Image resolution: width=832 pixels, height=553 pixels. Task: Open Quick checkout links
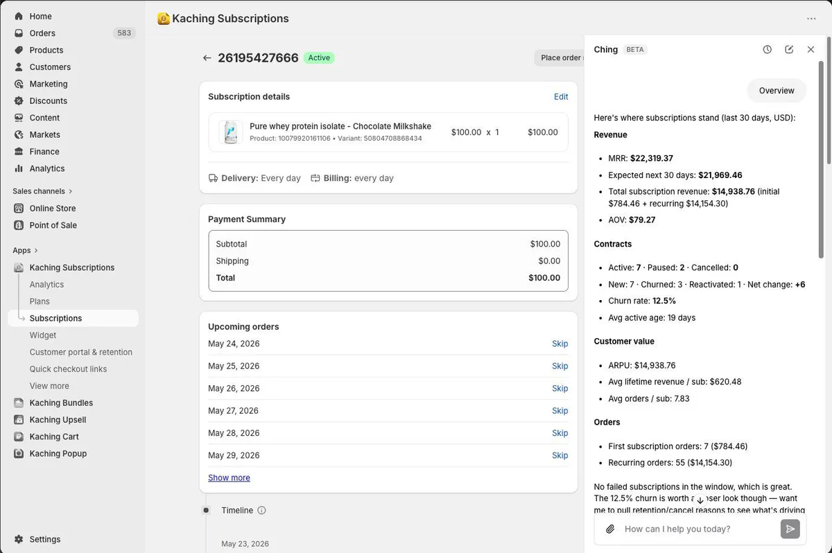[68, 369]
